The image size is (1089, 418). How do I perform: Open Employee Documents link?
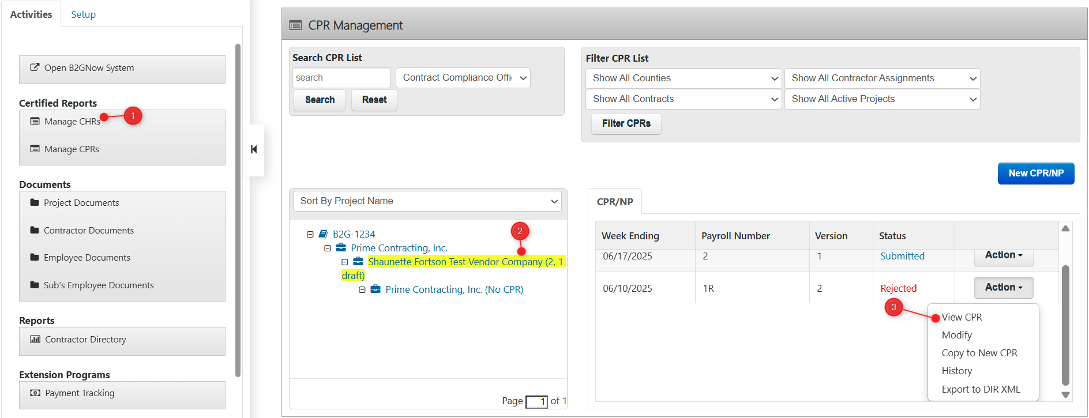point(87,257)
